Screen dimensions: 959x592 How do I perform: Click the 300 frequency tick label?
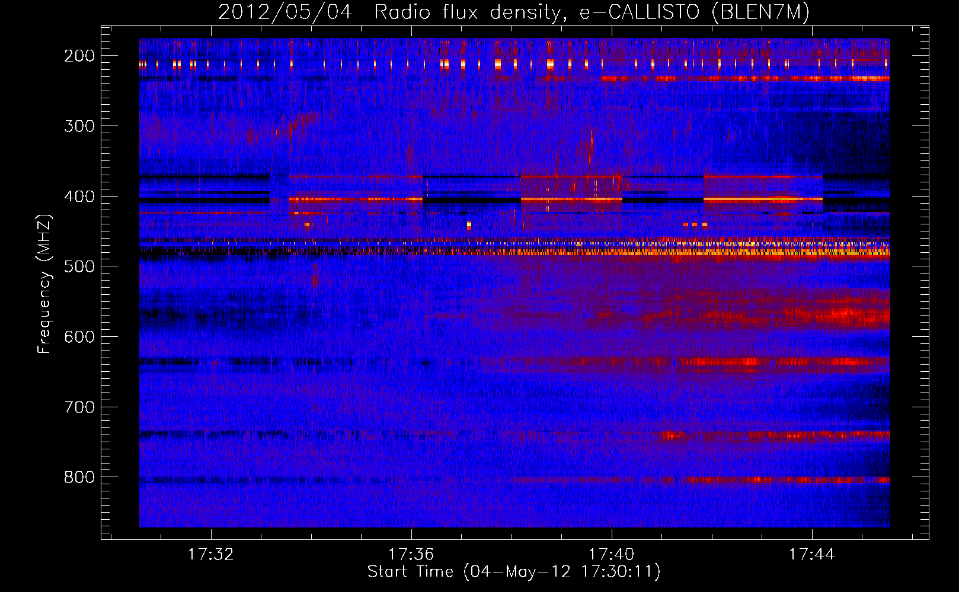(79, 126)
